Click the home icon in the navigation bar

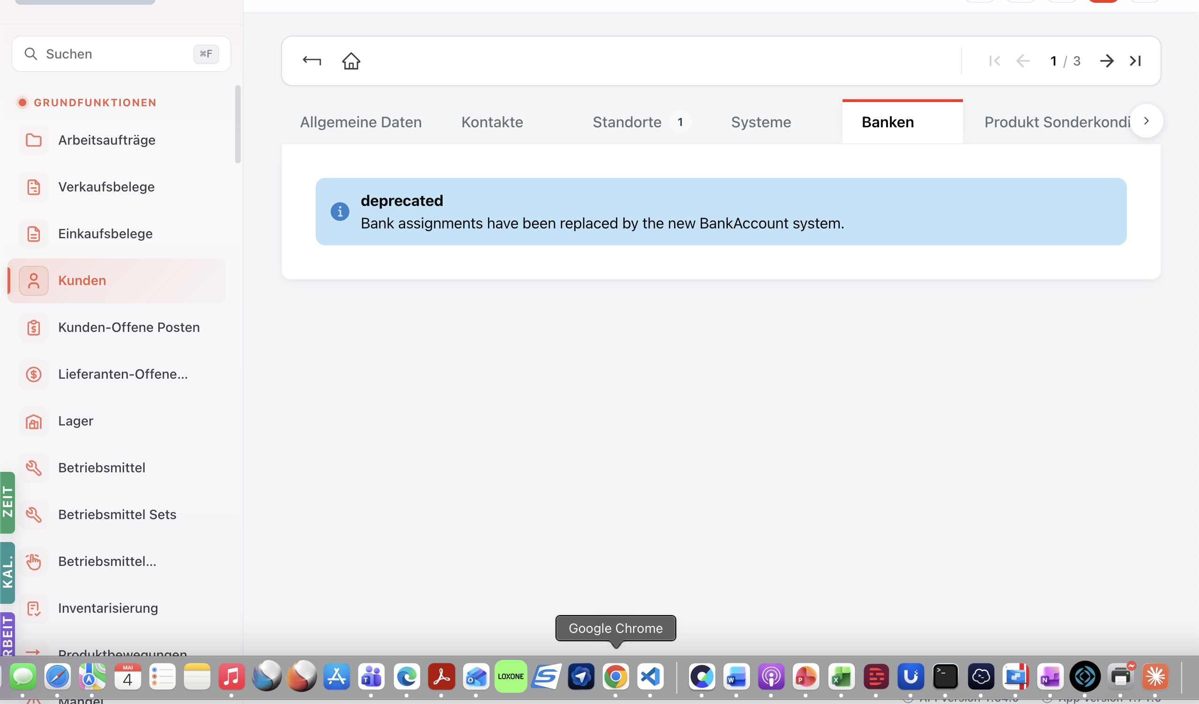click(351, 61)
